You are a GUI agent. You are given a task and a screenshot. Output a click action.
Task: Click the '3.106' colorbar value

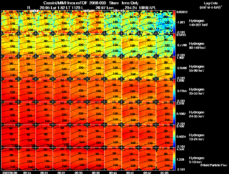[x=180, y=126]
